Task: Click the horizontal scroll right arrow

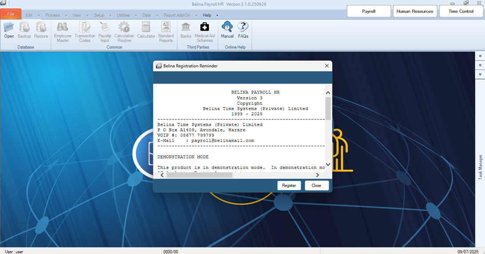Action: click(x=318, y=175)
